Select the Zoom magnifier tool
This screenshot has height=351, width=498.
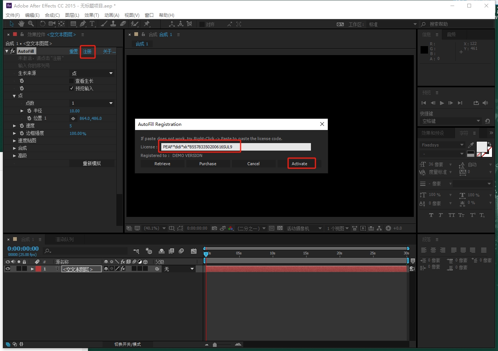(31, 24)
